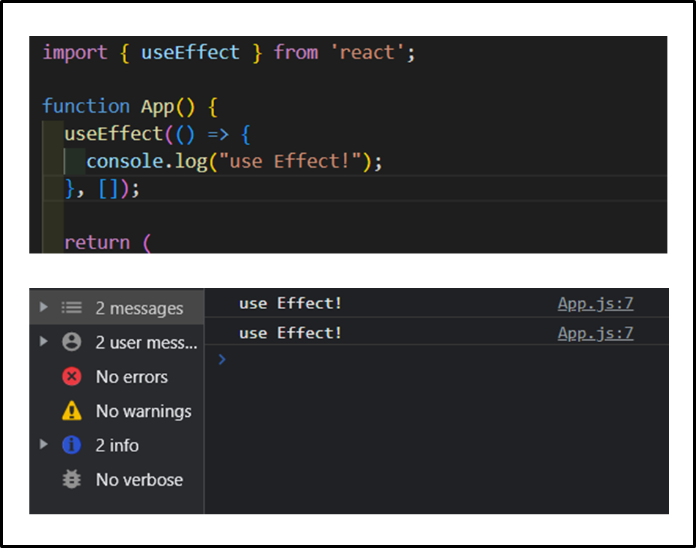Click the first use Effect! log message
Image resolution: width=696 pixels, height=548 pixels.
290,303
